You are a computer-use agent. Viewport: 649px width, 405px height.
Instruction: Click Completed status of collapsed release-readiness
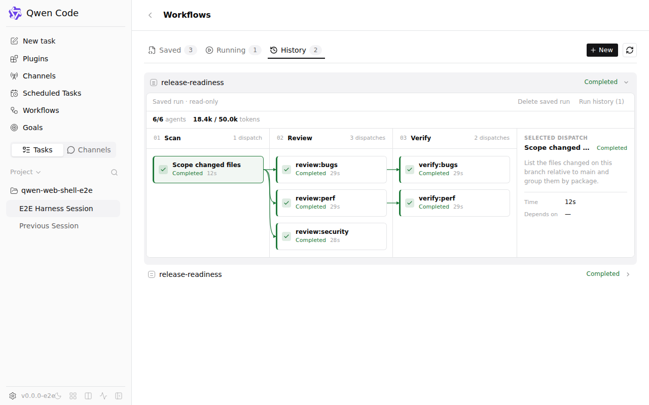point(603,274)
